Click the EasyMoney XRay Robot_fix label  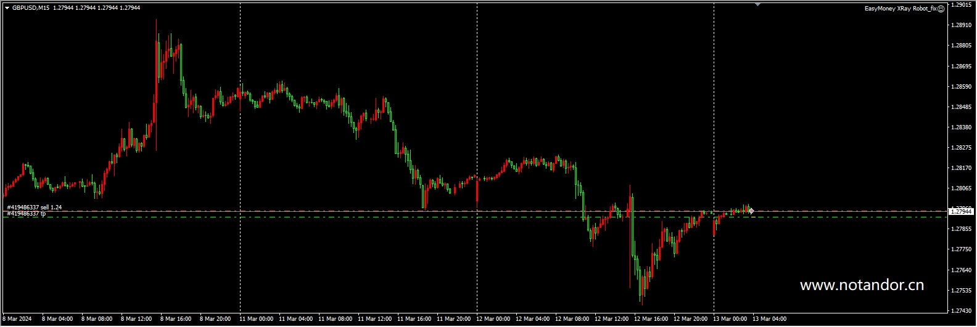click(x=901, y=9)
